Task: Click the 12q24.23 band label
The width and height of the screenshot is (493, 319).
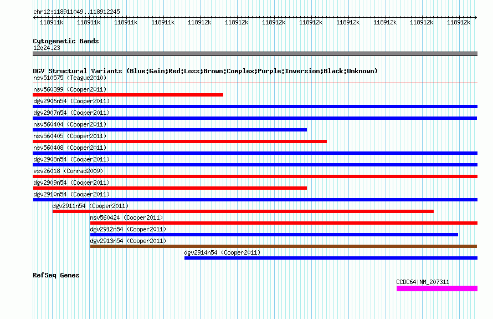Action: pos(47,48)
